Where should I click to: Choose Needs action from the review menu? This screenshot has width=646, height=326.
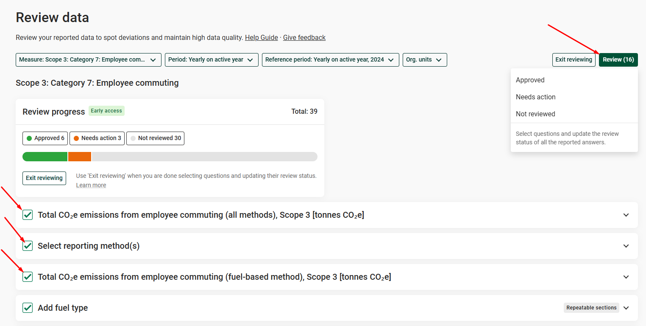coord(535,97)
